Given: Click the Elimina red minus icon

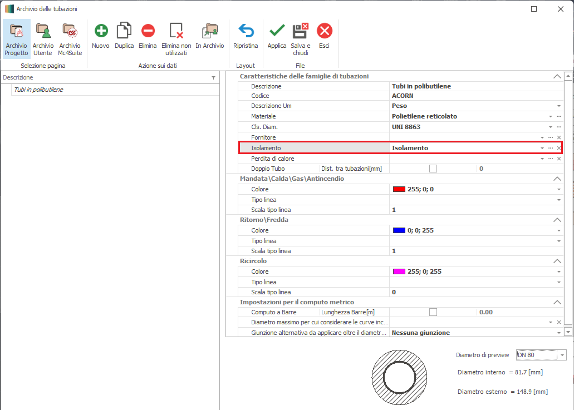Looking at the screenshot, I should 148,31.
